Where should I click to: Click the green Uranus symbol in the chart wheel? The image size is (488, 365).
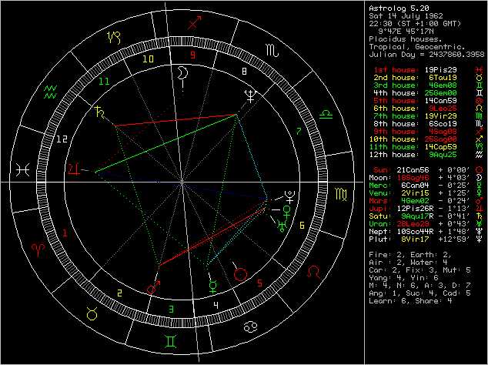[282, 226]
